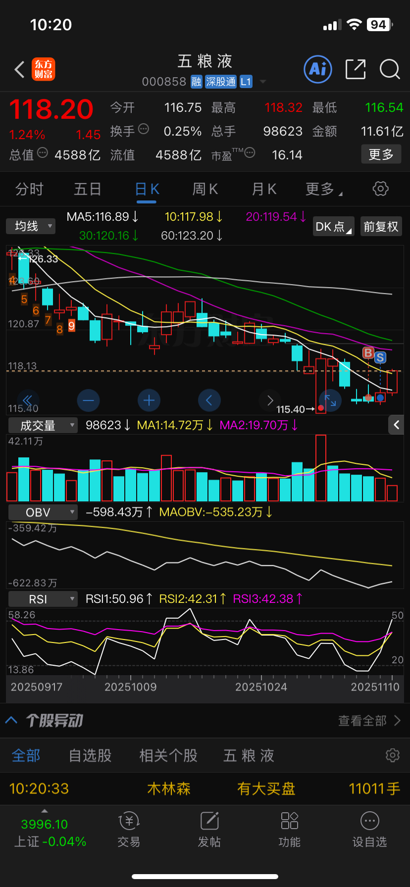Jump to earliest candles double-arrow button
This screenshot has height=887, width=410.
coord(28,400)
